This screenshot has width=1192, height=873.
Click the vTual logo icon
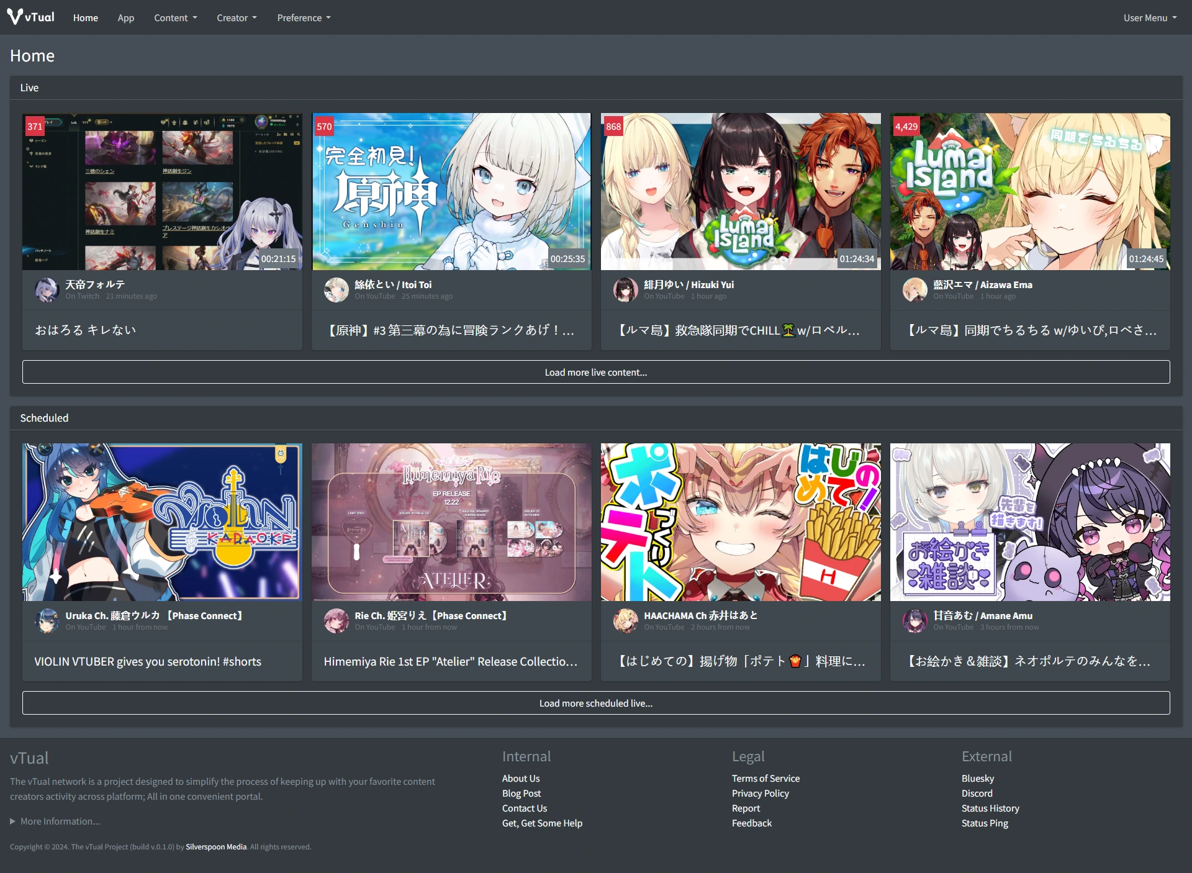15,17
